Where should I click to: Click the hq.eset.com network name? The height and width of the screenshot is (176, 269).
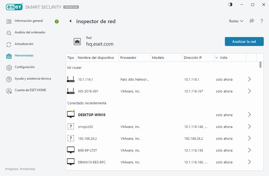pyautogui.click(x=100, y=44)
